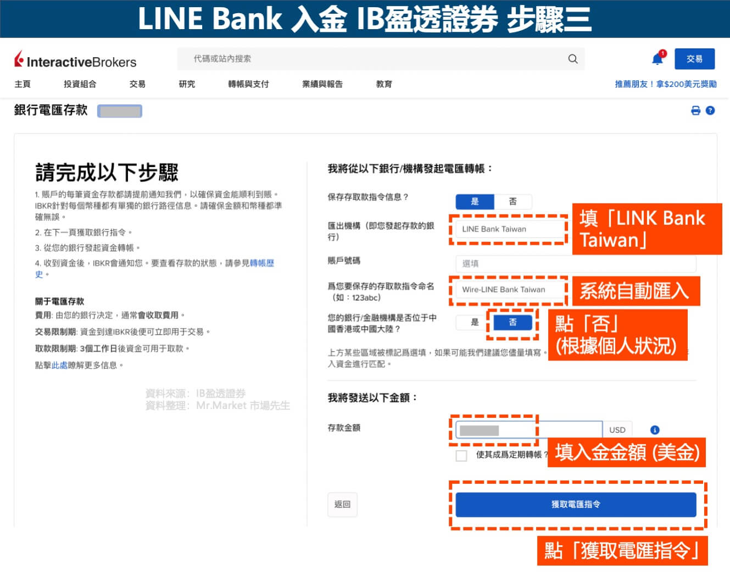Click the print icon

tap(695, 110)
